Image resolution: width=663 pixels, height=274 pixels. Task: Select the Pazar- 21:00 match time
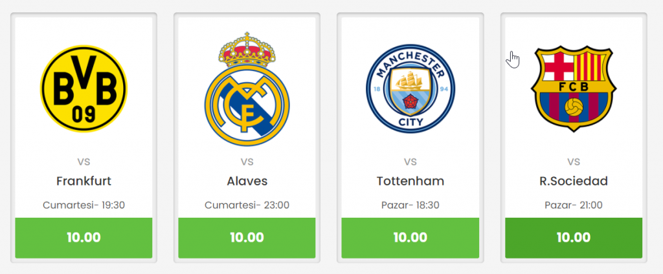click(x=574, y=205)
